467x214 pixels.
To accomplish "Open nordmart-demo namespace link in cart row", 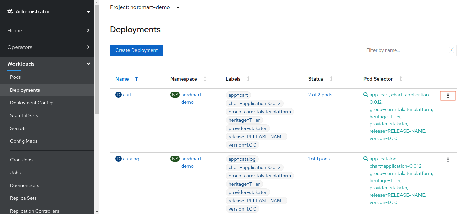I will point(192,99).
